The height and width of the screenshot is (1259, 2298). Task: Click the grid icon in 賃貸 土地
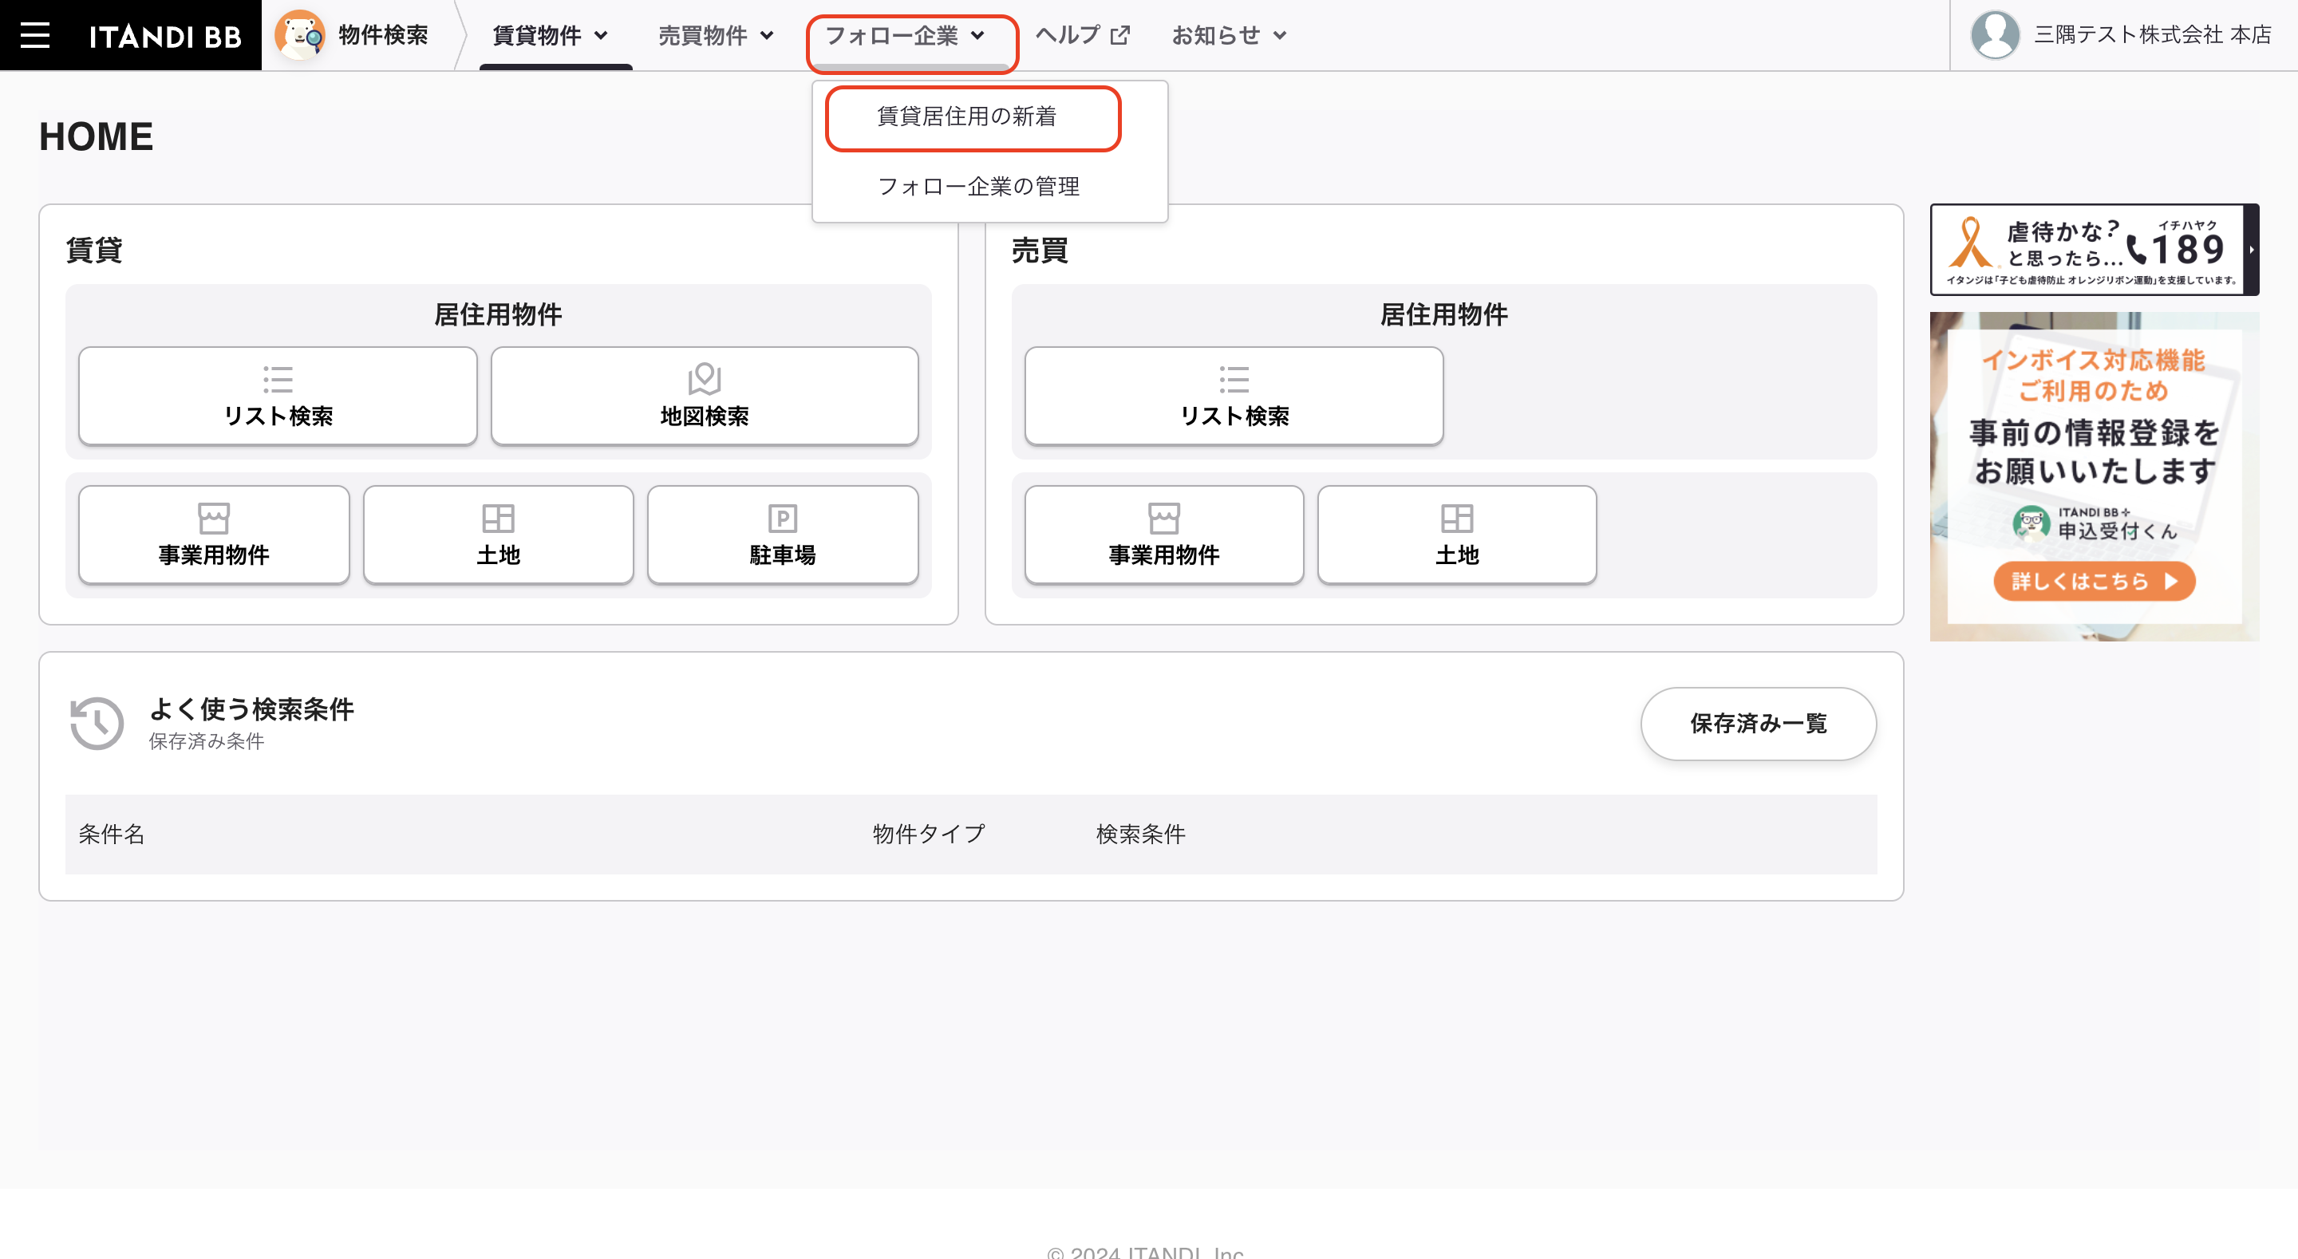[x=498, y=519]
